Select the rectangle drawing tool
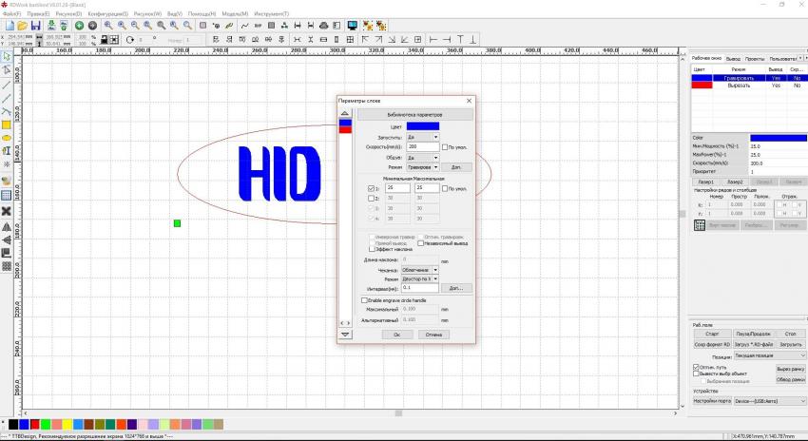 click(x=7, y=125)
